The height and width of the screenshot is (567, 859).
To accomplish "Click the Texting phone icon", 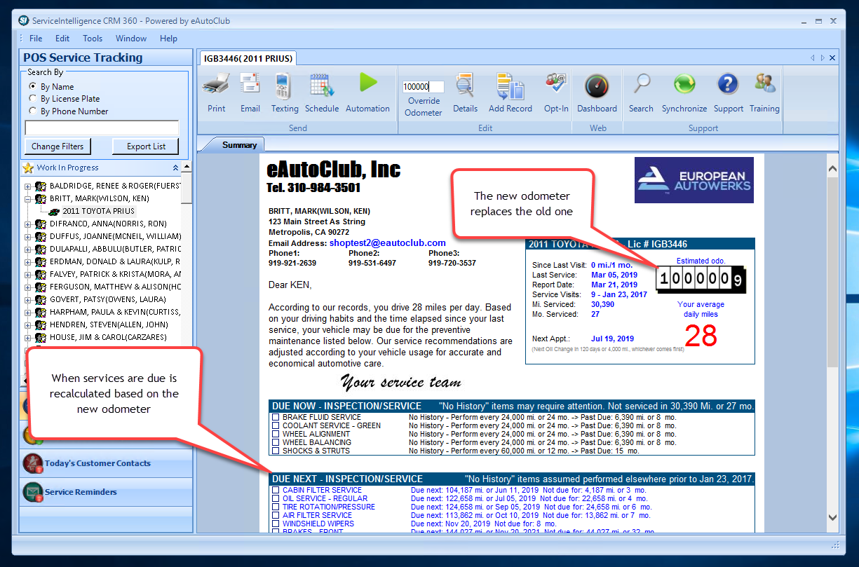I will pos(283,86).
